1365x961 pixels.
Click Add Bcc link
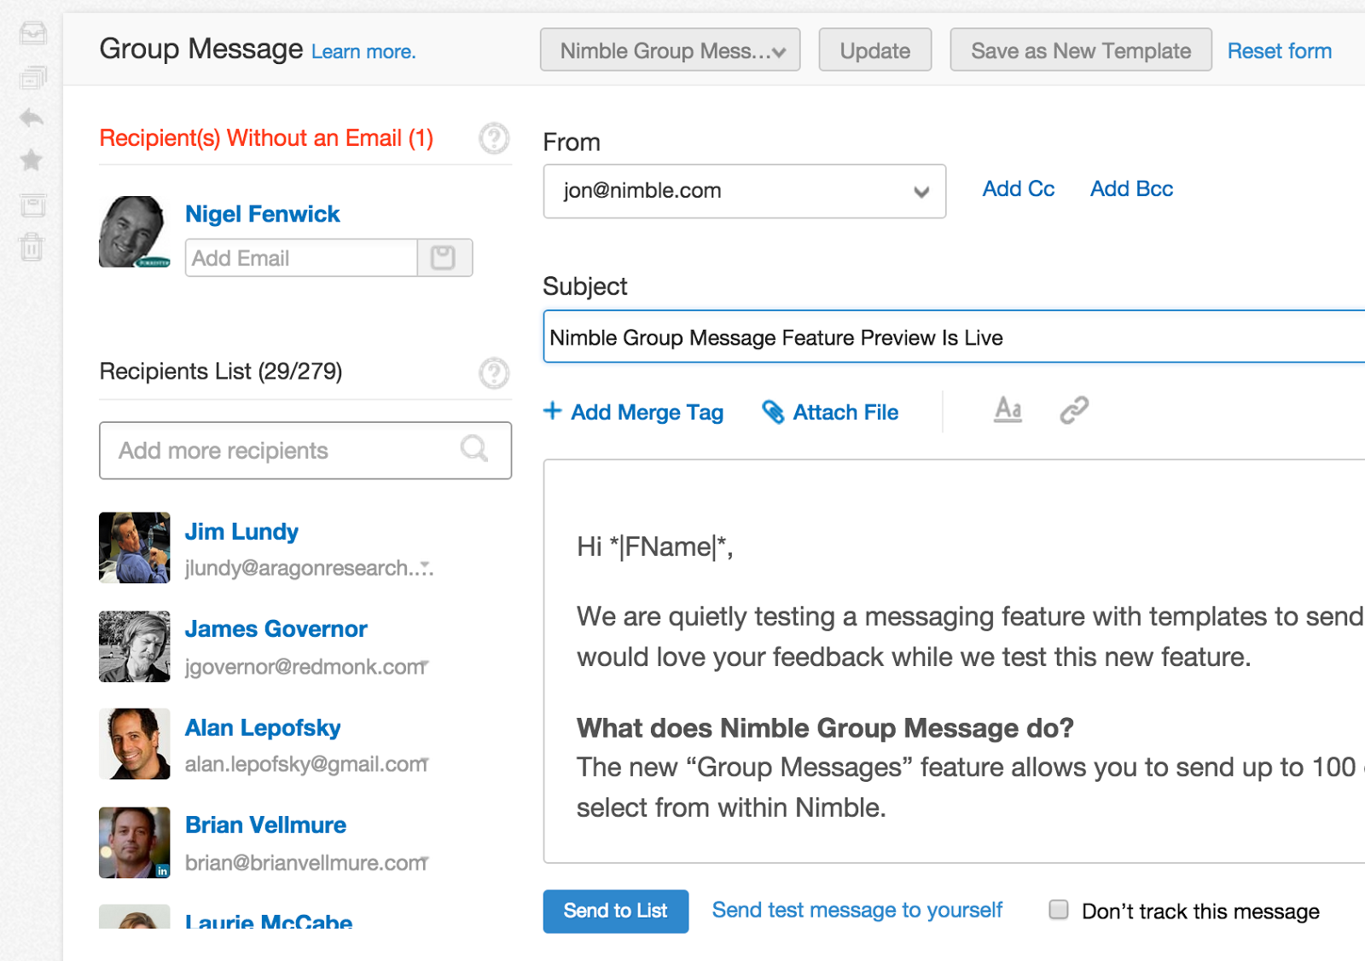coord(1131,188)
